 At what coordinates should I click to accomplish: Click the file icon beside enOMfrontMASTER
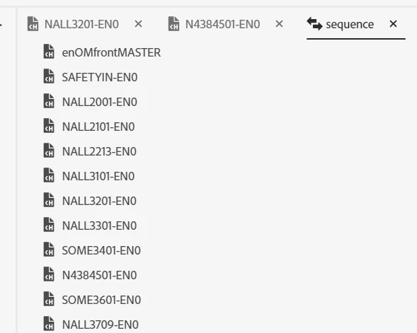coord(49,51)
